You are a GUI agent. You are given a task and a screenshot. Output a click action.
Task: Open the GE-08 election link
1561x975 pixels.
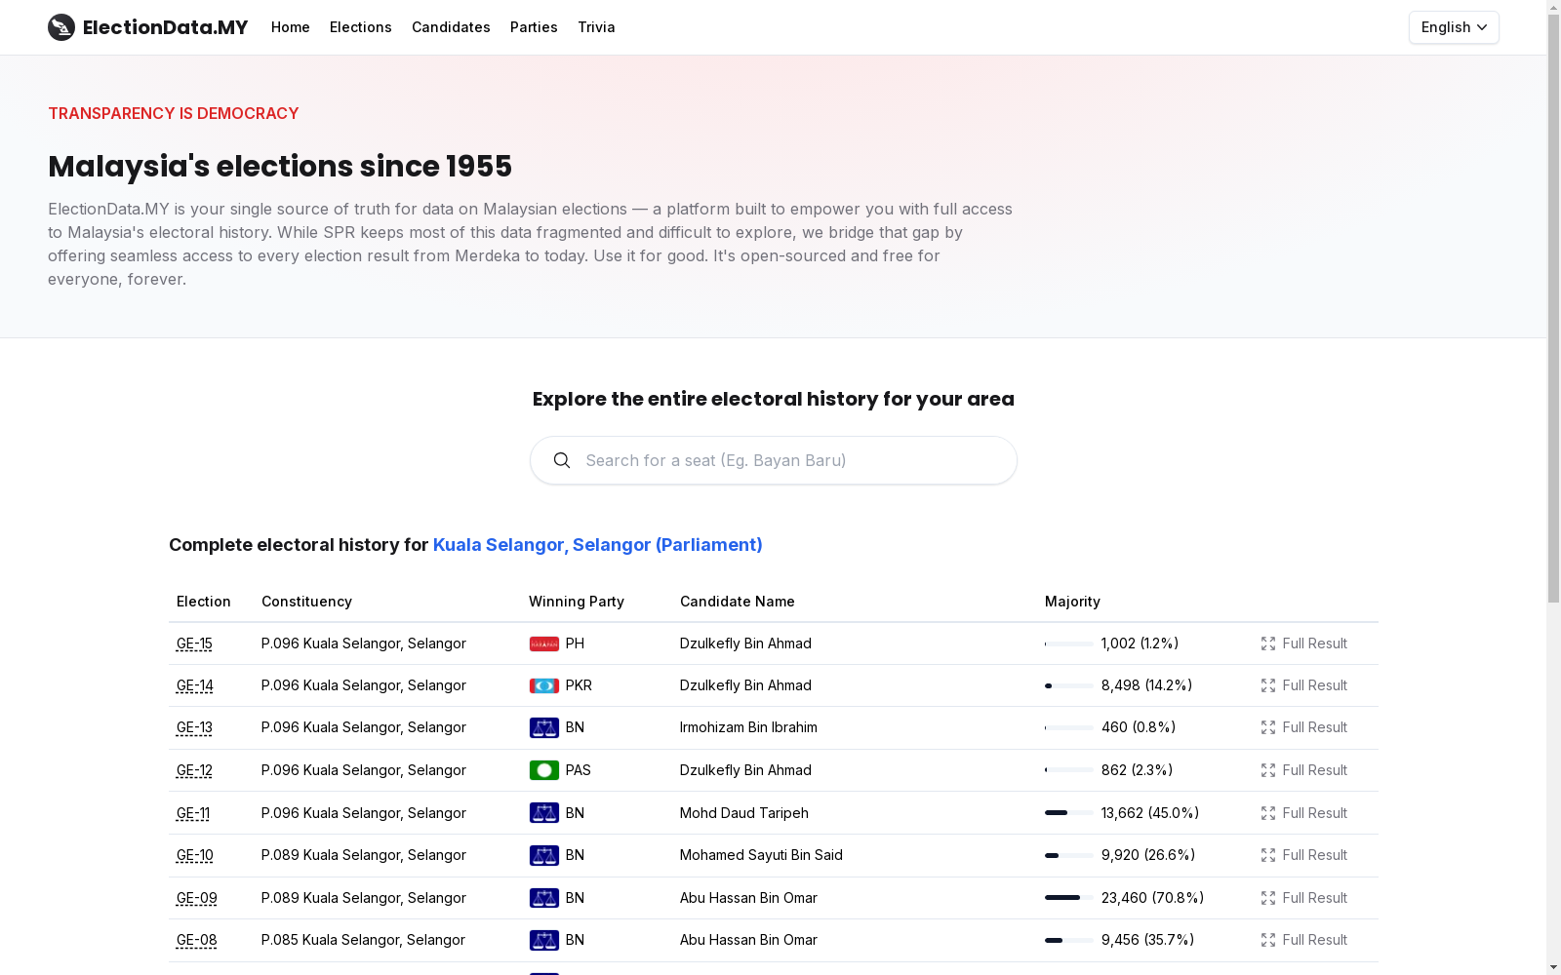coord(197,940)
